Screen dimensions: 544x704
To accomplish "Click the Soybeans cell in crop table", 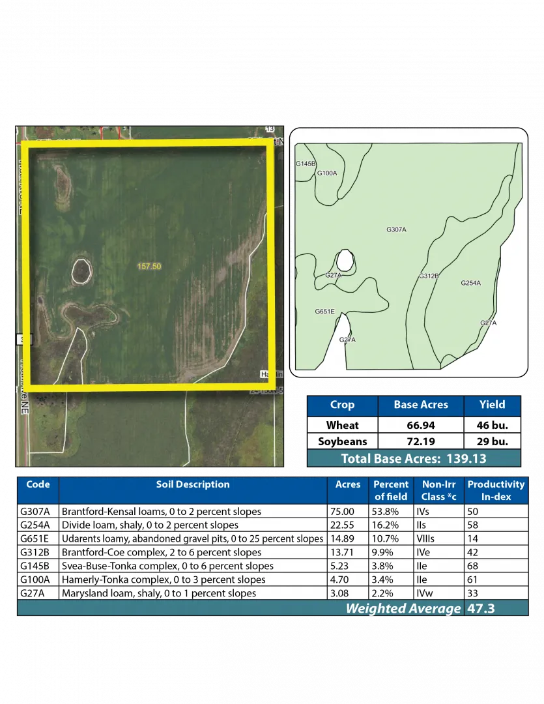I will (342, 441).
